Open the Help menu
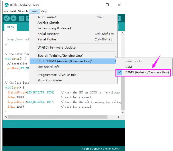Image resolution: width=173 pixels, height=151 pixels. pos(44,11)
